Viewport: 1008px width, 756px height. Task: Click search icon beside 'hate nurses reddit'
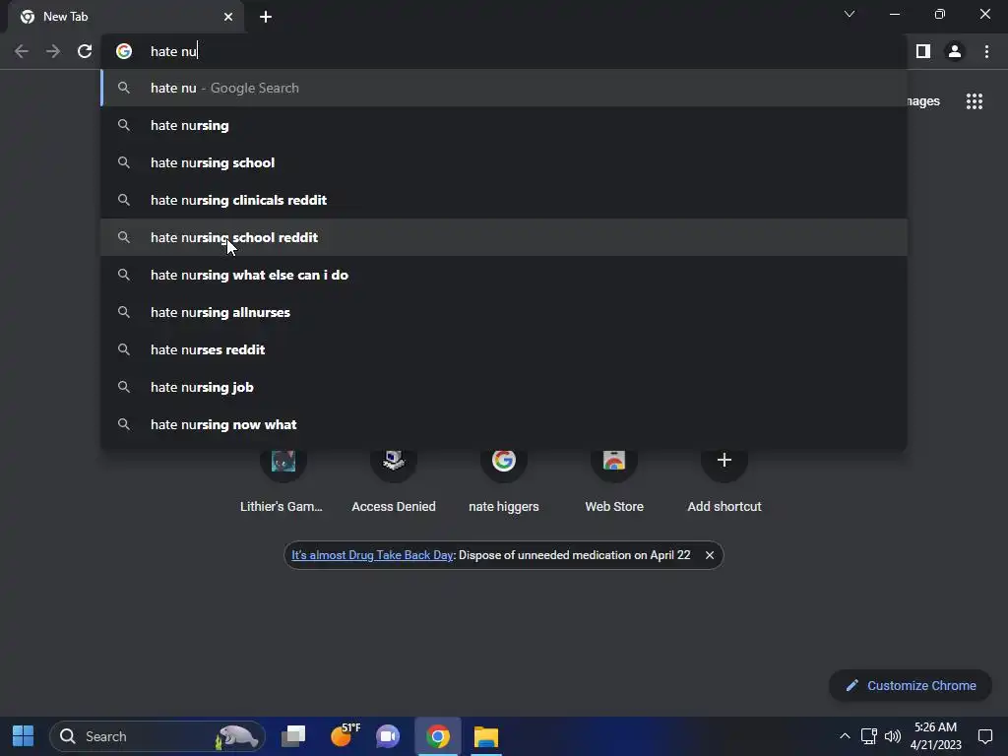click(124, 349)
